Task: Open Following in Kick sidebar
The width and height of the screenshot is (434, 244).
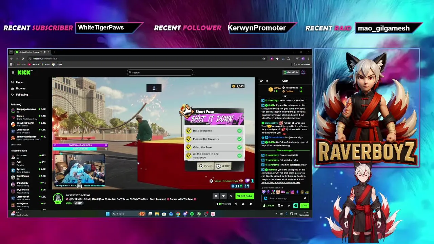Action: click(19, 95)
